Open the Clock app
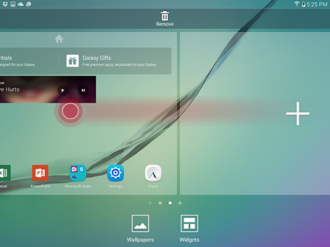Screen dimensions: 330x247 (x=153, y=173)
